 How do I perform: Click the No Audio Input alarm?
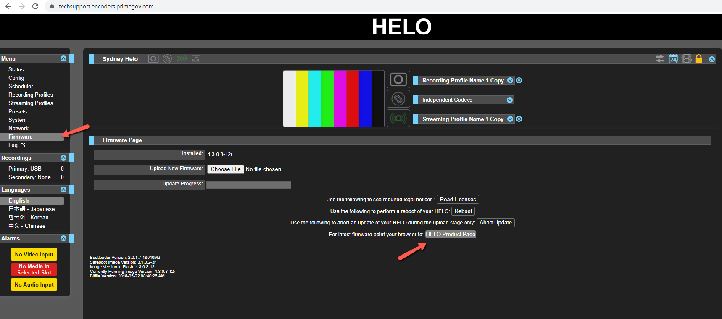(x=34, y=285)
